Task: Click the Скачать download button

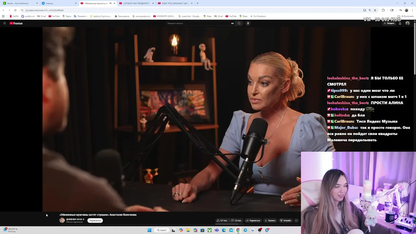Action: 270,220
